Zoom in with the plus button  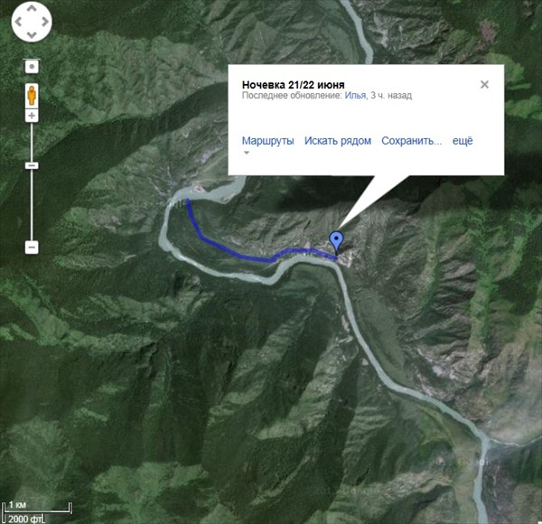32,116
